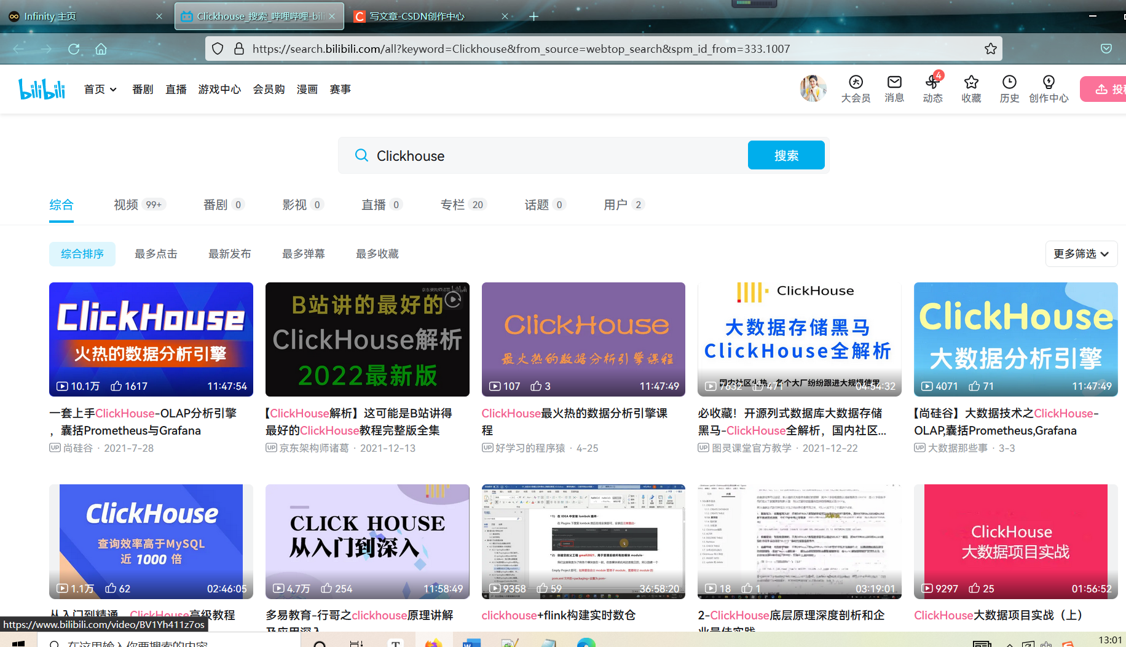Screen dimensions: 1126x647
Task: Open the 大数据存储黑马 ClickHouse全解析 thumbnail
Action: pos(800,339)
